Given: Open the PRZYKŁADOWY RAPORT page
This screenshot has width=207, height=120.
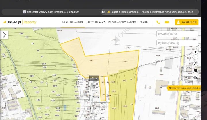Looking at the screenshot, I should pyautogui.click(x=122, y=22).
